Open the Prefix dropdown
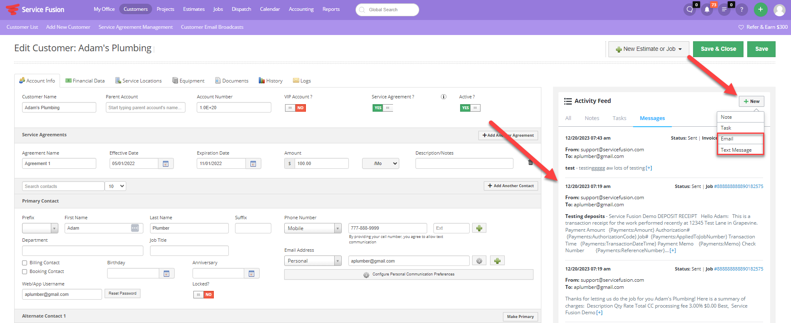 pyautogui.click(x=40, y=228)
